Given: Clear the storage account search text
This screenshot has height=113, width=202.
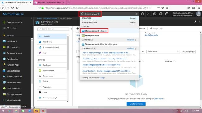Looking at the screenshot, I should click(137, 14).
